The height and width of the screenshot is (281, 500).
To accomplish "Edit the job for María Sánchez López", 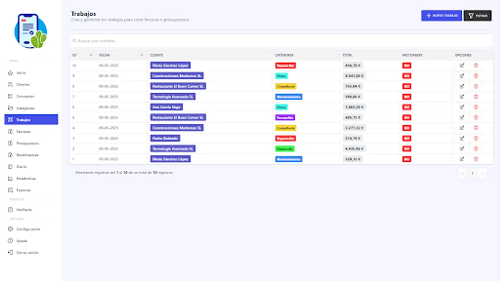I will (462, 65).
